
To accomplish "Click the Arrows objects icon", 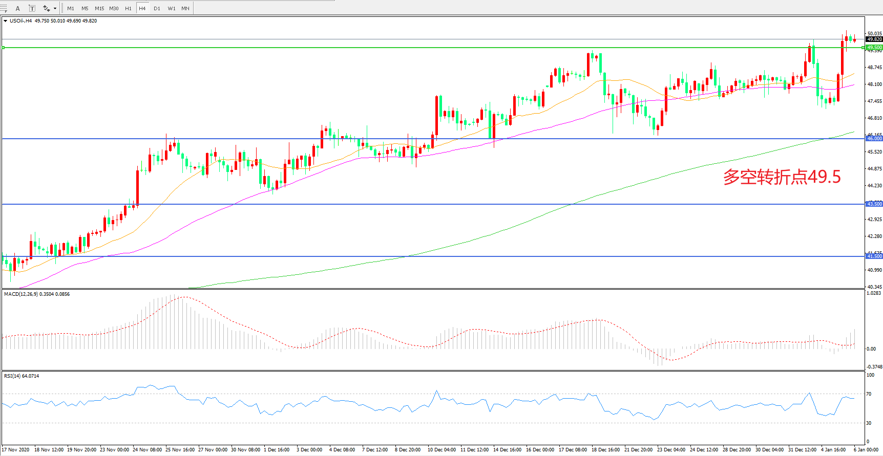I will click(47, 8).
